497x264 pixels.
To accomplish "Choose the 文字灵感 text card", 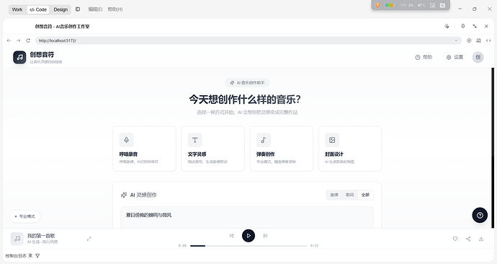I will [x=212, y=149].
